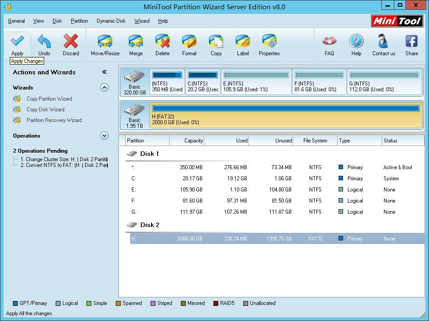Collapse the Actions and Wizards panel

pos(104,72)
